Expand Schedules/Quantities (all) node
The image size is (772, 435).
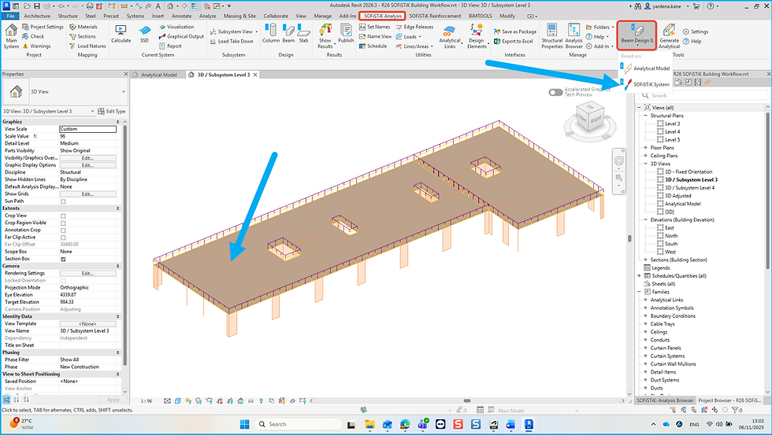click(640, 276)
